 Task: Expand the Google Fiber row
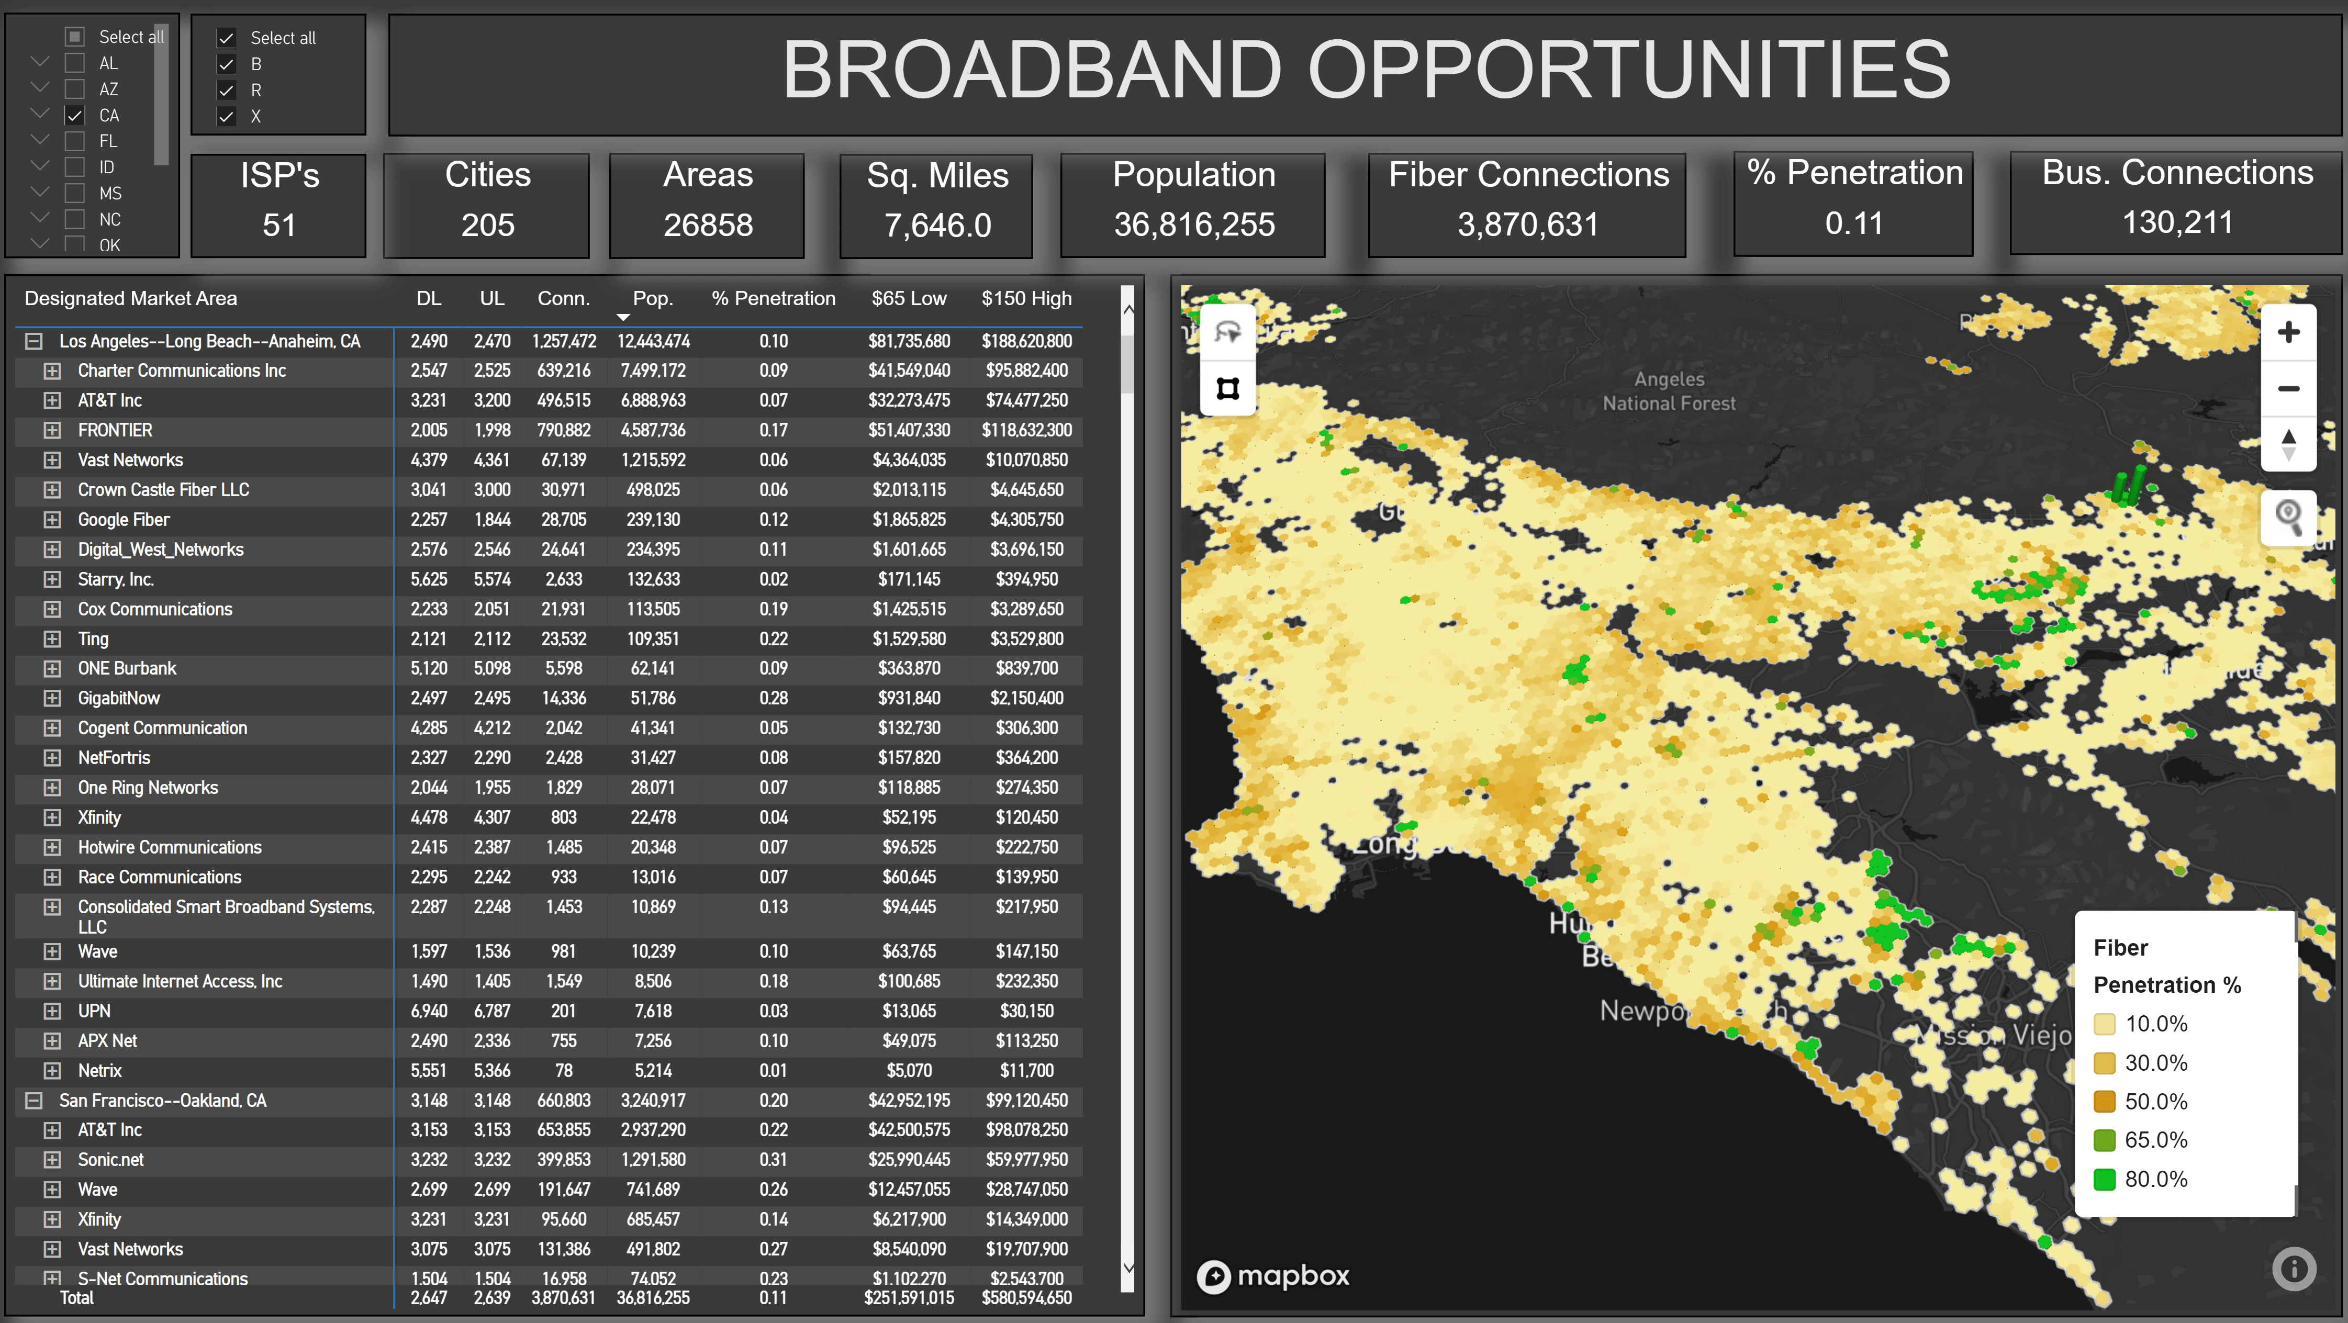tap(53, 520)
